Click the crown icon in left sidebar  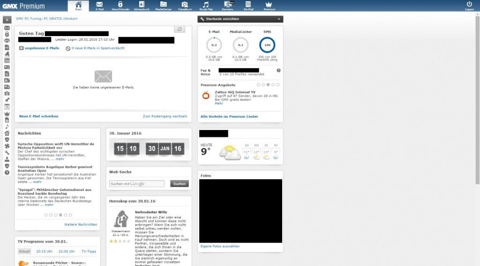7,114
